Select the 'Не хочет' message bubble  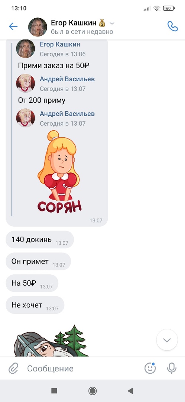pos(35,305)
